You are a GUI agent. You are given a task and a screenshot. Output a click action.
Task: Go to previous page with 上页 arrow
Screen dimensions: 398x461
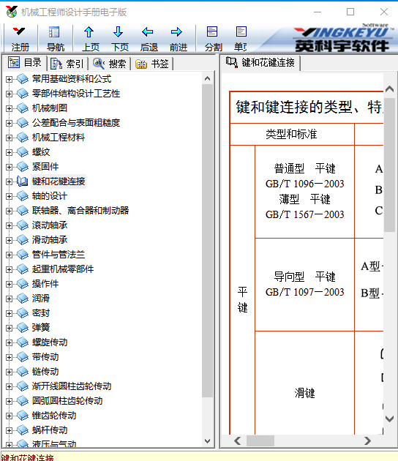tap(90, 39)
